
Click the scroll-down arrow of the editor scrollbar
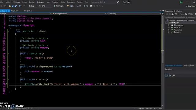[163, 106]
